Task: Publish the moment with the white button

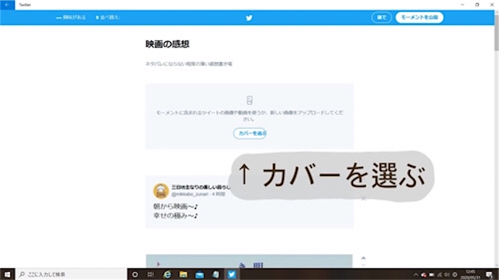Action: tap(419, 17)
